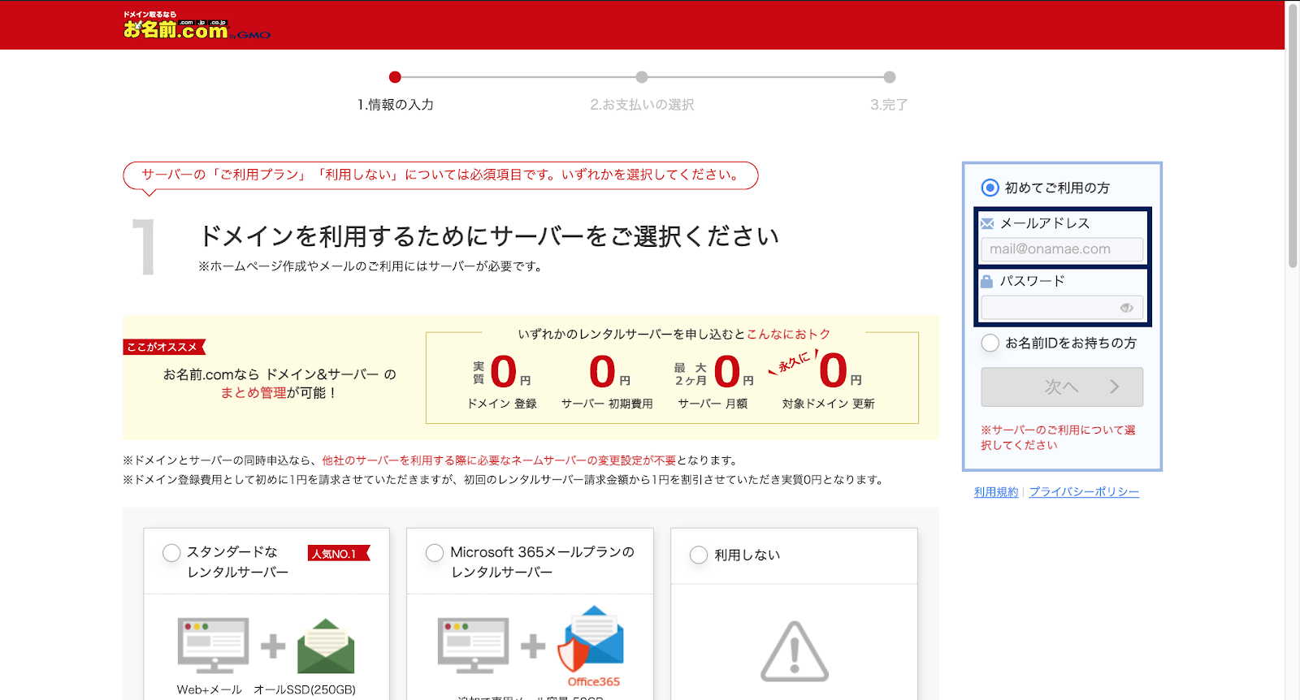Click the mail envelope icon beside メールアドレス
Screen dimensions: 1300x700
987,223
